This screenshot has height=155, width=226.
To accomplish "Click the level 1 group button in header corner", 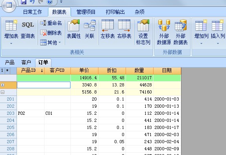I will coord(2,71).
